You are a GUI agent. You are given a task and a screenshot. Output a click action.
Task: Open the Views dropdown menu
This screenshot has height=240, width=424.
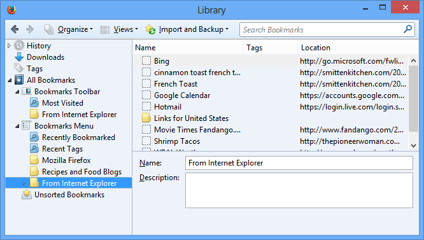click(126, 29)
